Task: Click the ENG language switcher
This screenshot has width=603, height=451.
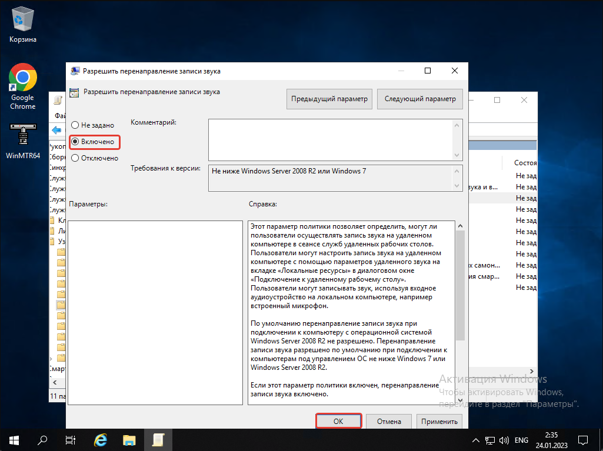Action: tap(522, 440)
